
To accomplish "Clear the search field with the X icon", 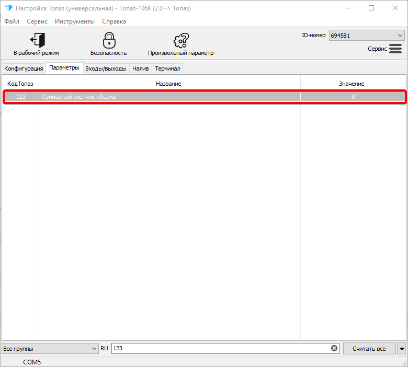I will click(334, 348).
